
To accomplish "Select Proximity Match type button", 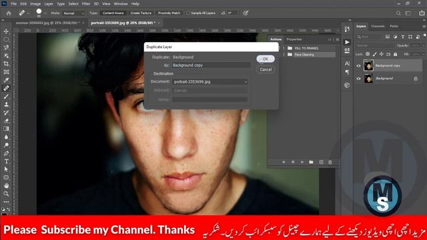I will (169, 13).
